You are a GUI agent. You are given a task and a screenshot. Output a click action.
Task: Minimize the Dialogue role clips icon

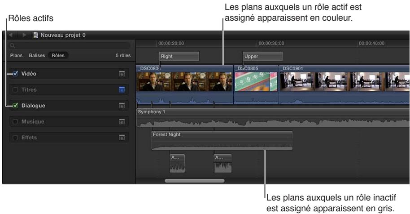point(122,106)
